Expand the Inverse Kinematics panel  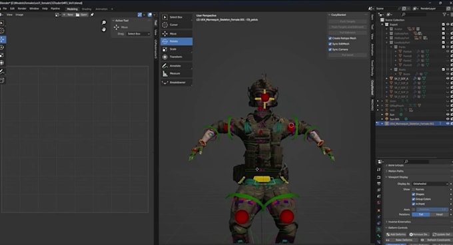[x=399, y=222]
